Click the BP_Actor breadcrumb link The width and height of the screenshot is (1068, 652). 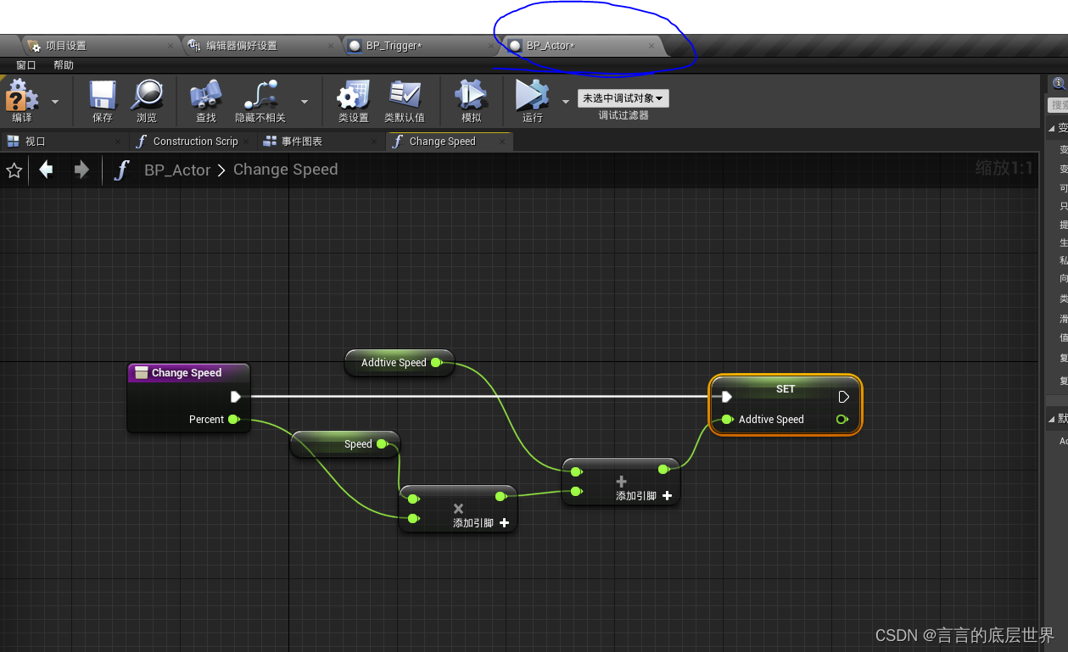click(177, 170)
